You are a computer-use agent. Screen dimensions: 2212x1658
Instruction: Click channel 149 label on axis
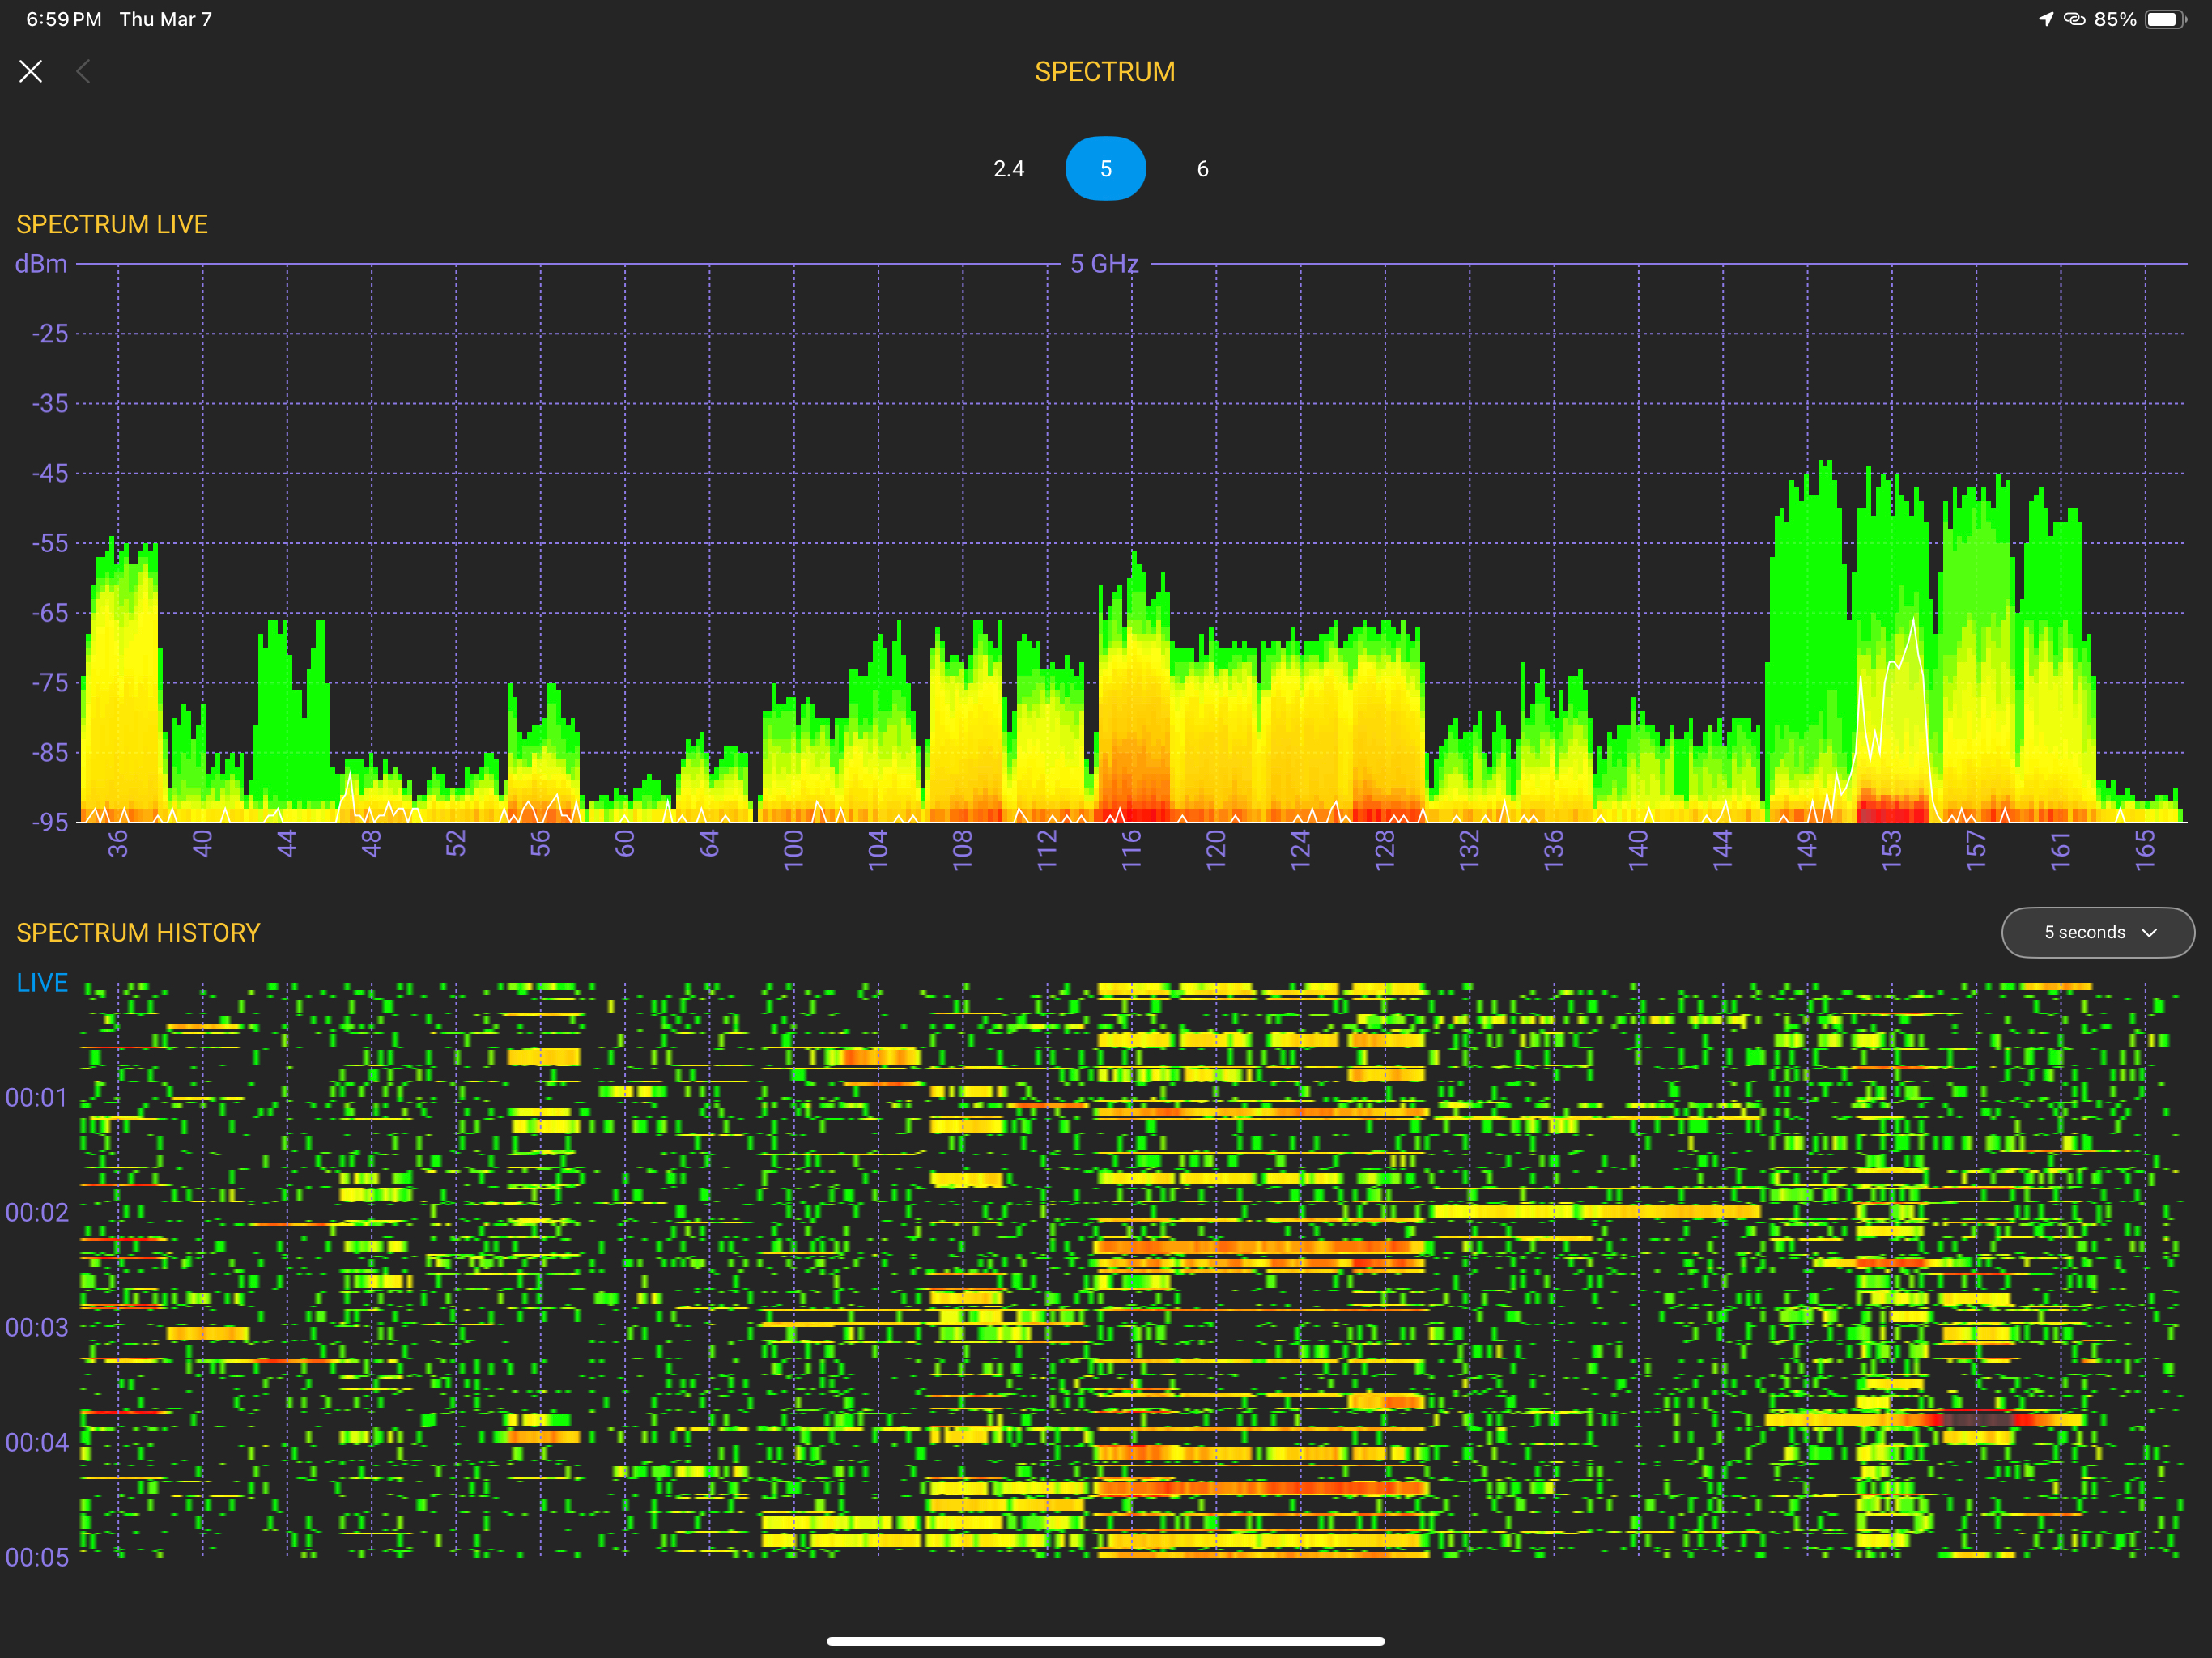pos(1806,849)
